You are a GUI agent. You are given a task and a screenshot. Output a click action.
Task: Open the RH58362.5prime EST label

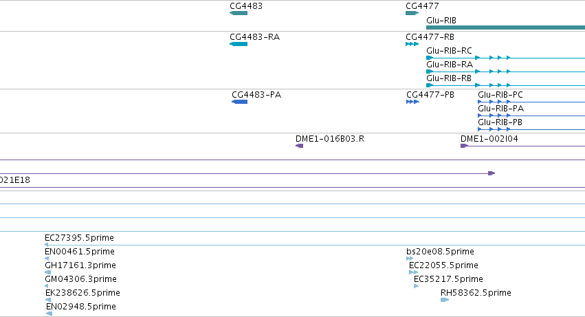pos(476,293)
